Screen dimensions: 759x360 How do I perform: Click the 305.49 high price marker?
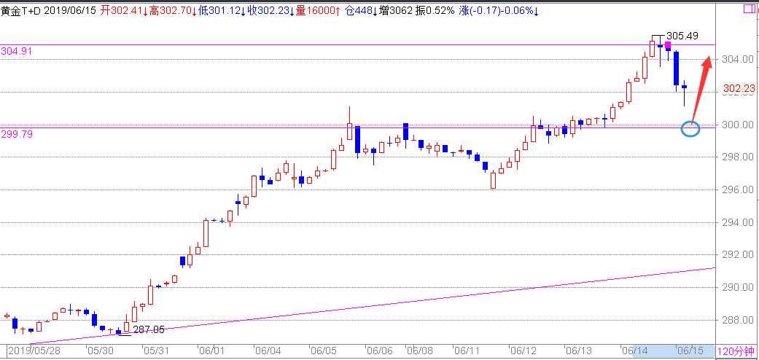682,36
